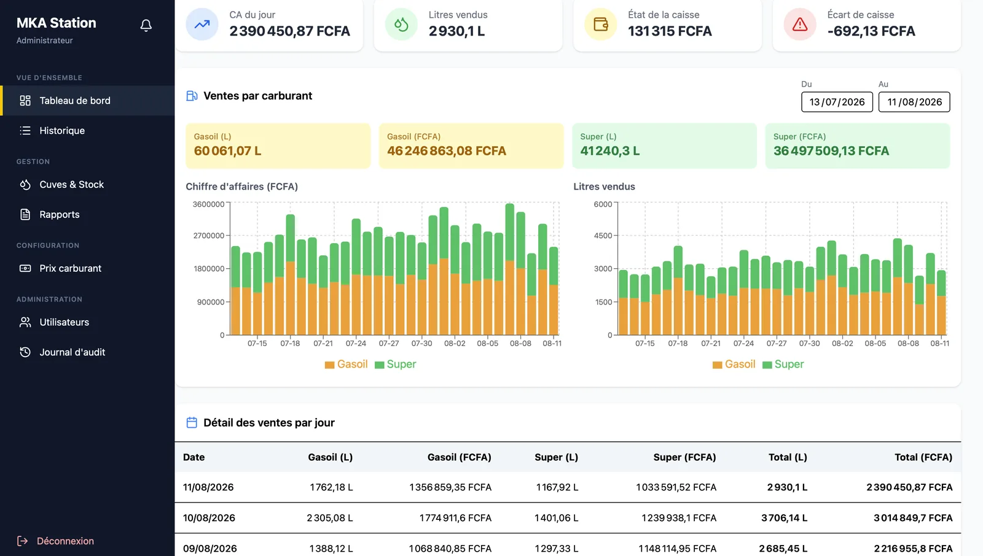Toggle Gasoil legend in Litres vendus chart
Screen dimensions: 983x556
734,365
